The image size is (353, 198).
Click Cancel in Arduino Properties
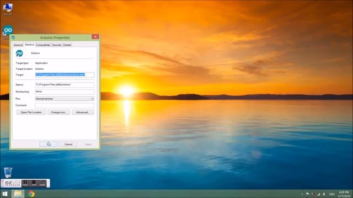pyautogui.click(x=68, y=144)
